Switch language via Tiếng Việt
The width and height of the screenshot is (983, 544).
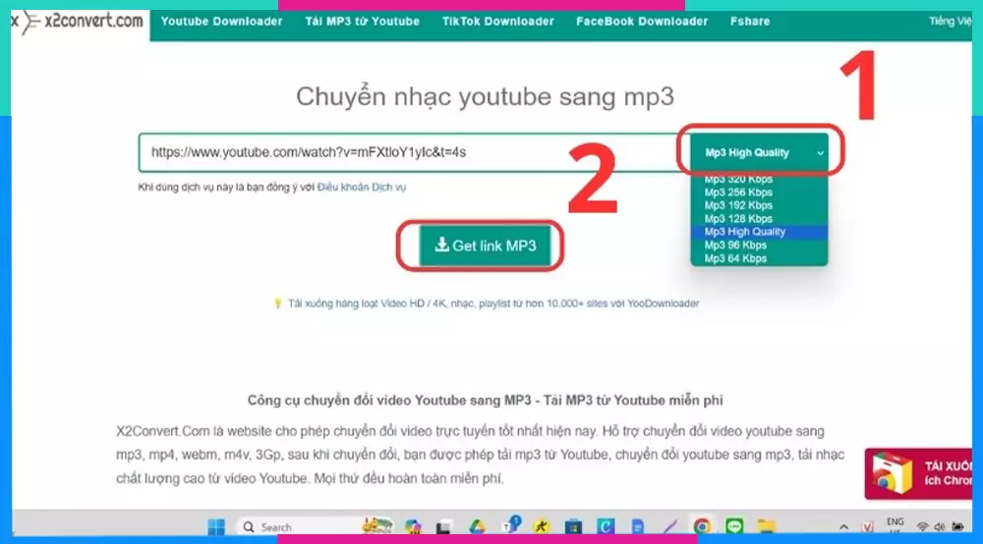pyautogui.click(x=951, y=22)
